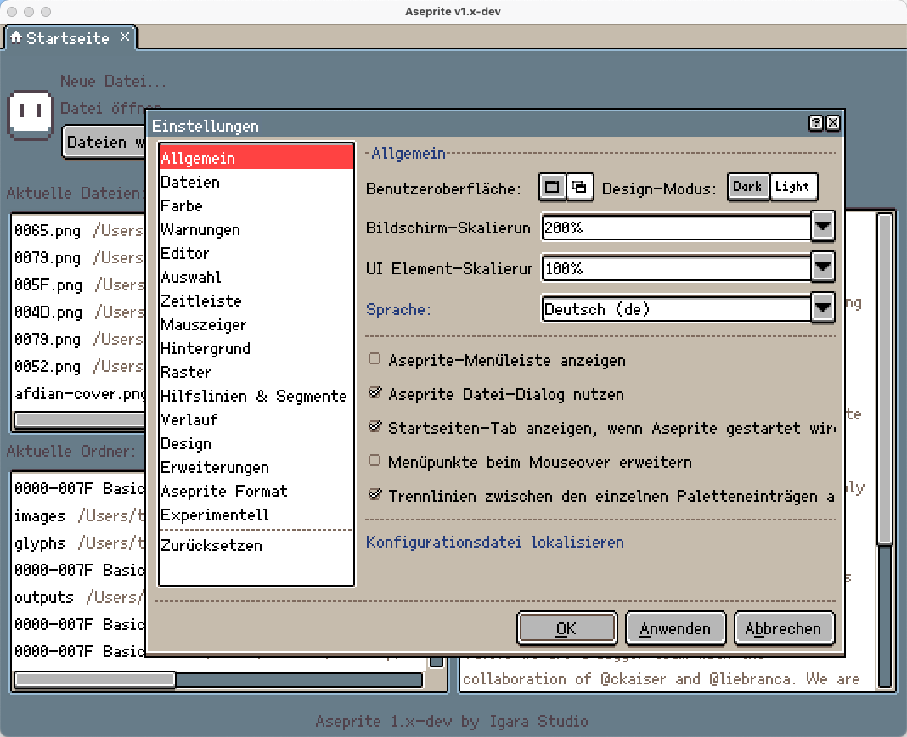Viewport: 907px width, 737px height.
Task: Click Konfigurationsdatei lokalisieren link
Action: [494, 542]
